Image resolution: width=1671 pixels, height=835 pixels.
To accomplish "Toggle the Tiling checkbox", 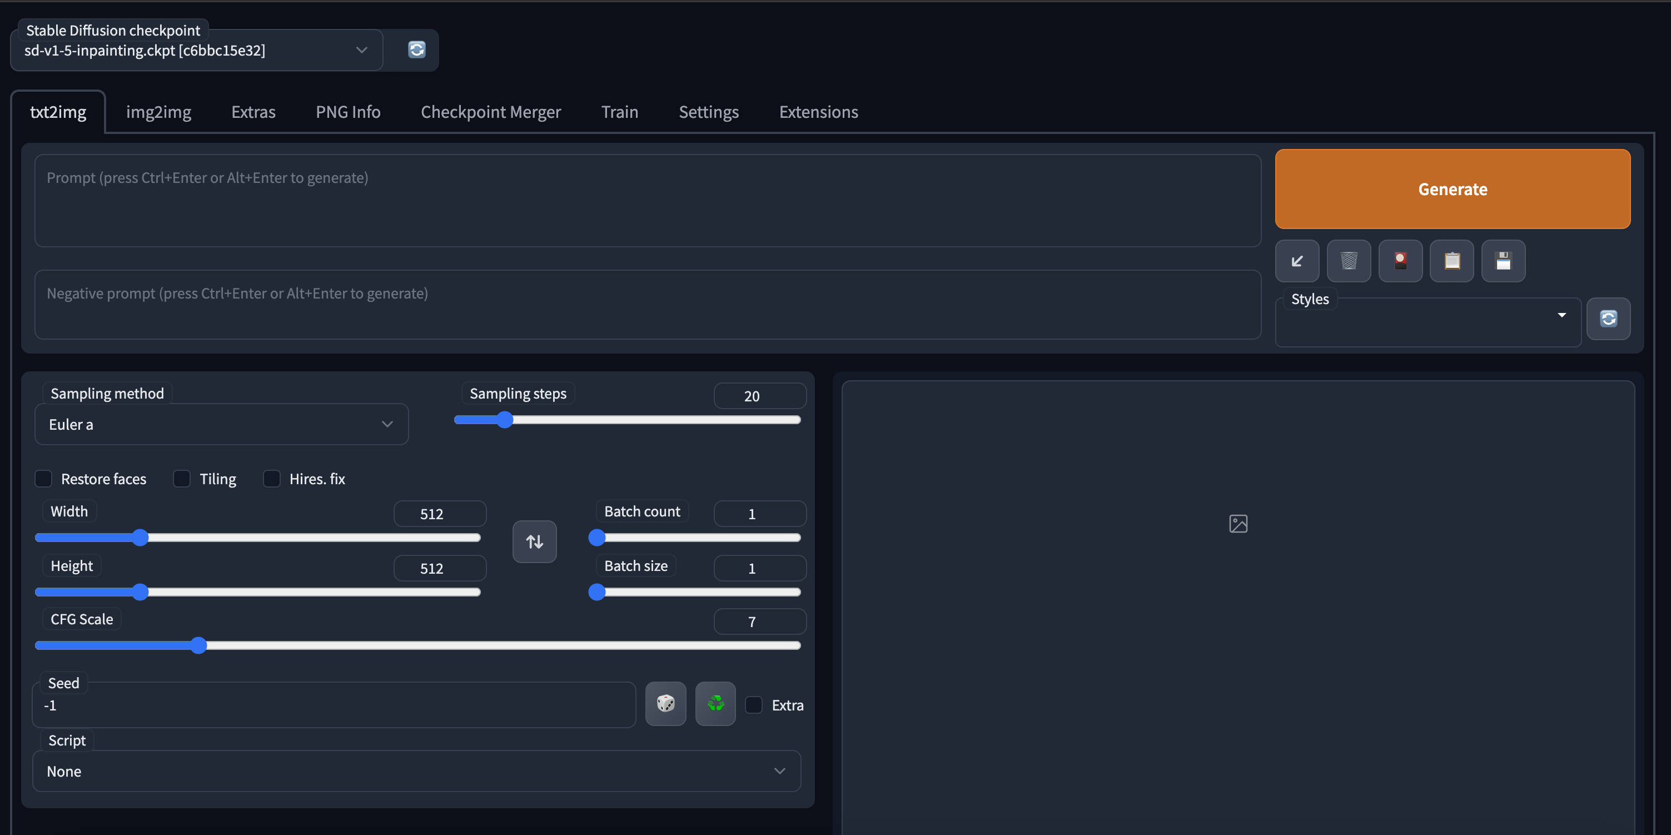I will (x=182, y=479).
